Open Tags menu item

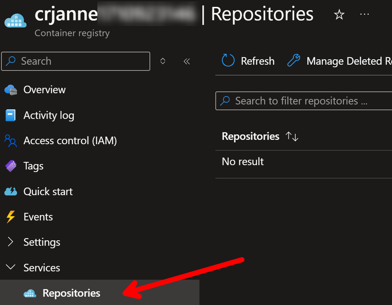33,166
